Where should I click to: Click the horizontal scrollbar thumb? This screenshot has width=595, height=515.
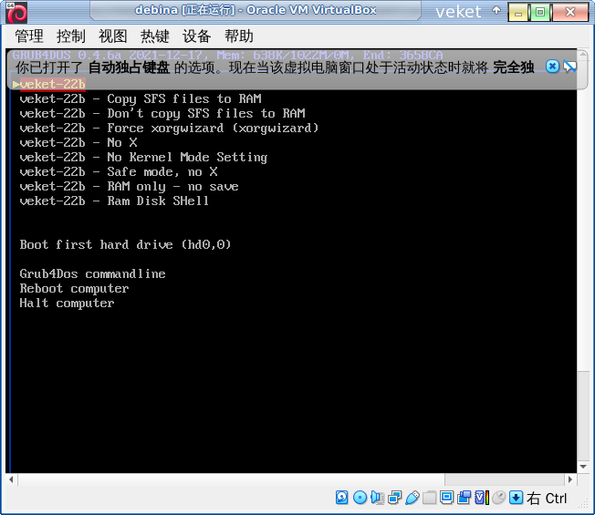point(231,479)
